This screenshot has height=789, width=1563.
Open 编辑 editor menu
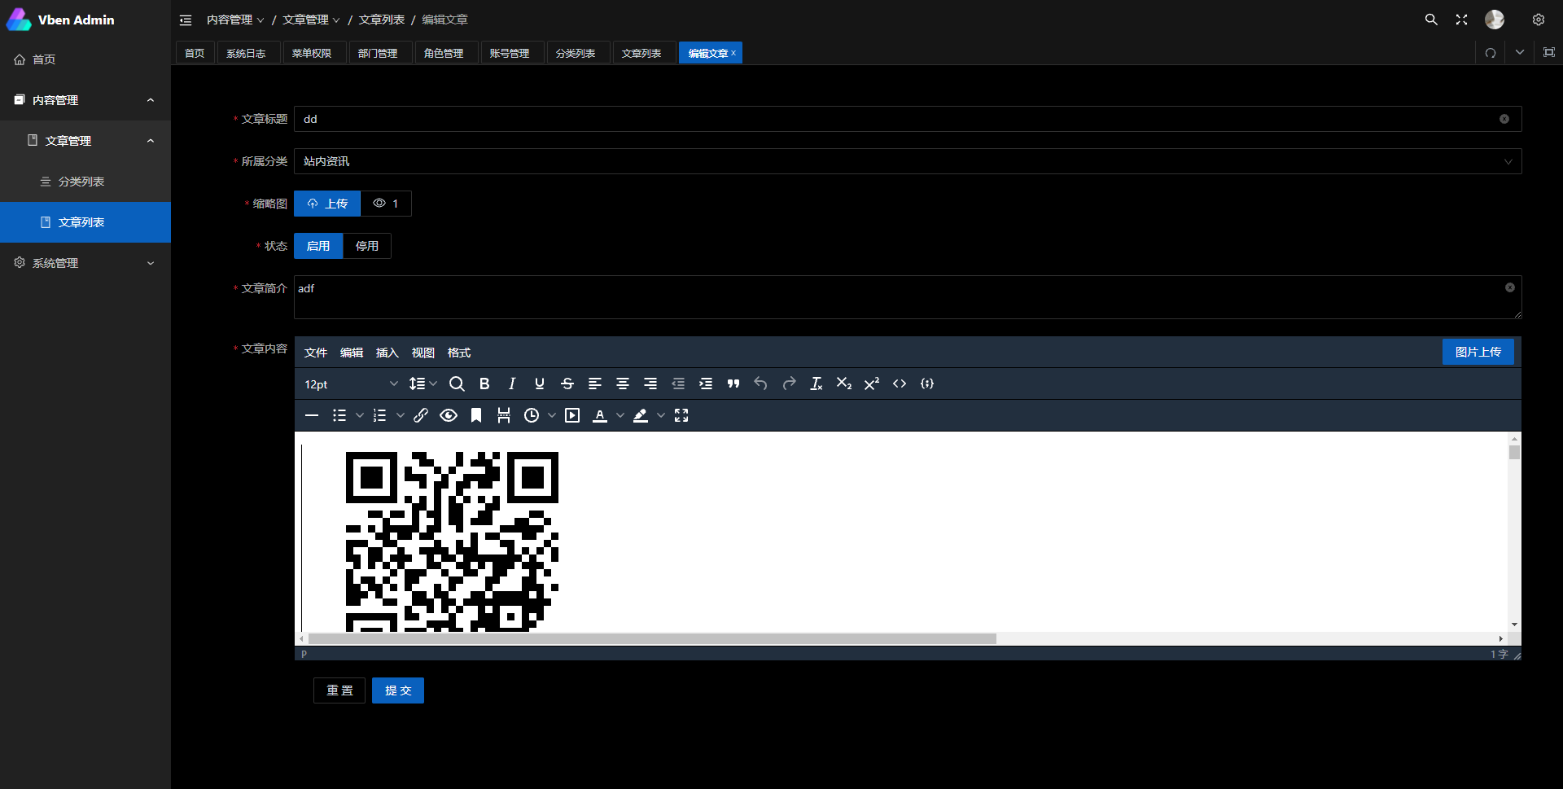pos(352,353)
